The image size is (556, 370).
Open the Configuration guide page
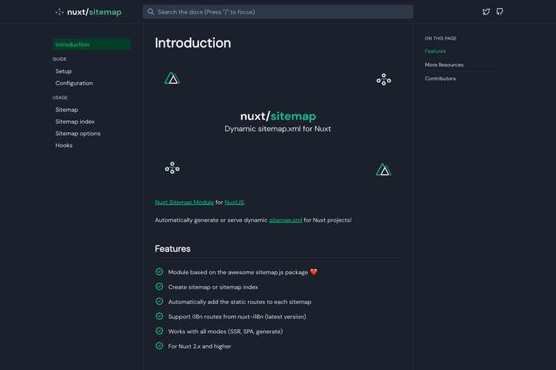tap(74, 83)
